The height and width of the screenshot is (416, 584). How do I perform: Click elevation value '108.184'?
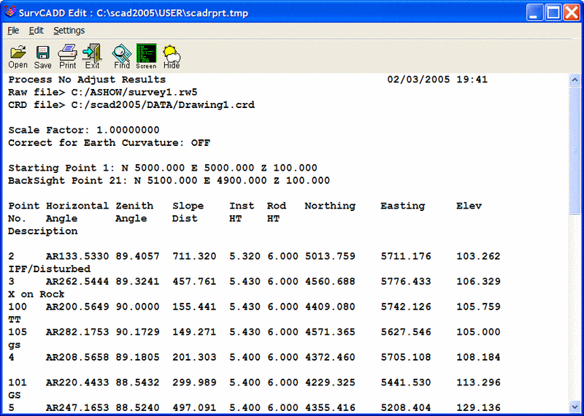coord(478,357)
